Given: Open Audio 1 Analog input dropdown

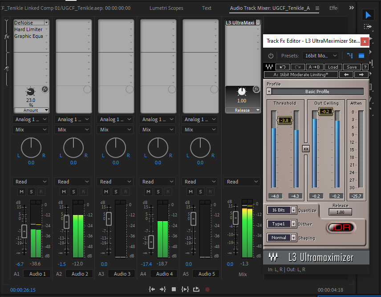Looking at the screenshot, I should click(31, 119).
